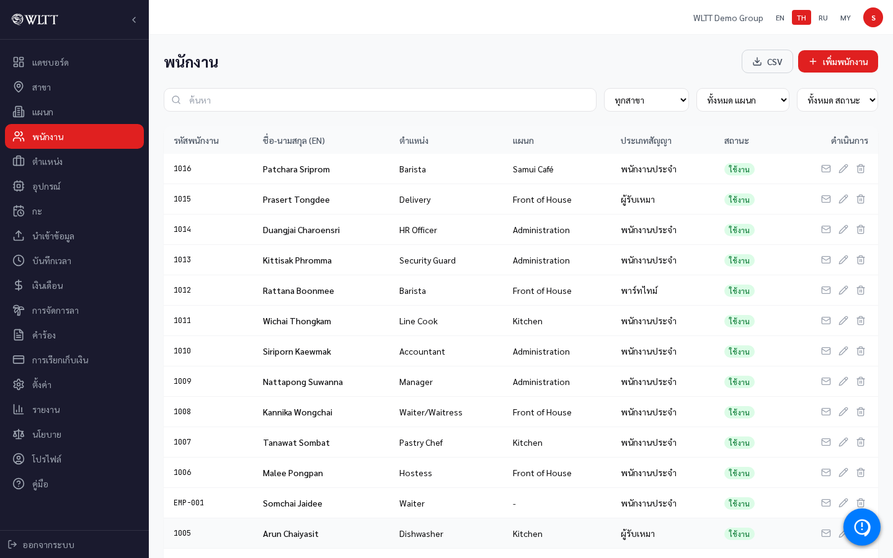Image resolution: width=893 pixels, height=558 pixels.
Task: Open the ทั้งหมด สถานะ status dropdown
Action: click(837, 100)
